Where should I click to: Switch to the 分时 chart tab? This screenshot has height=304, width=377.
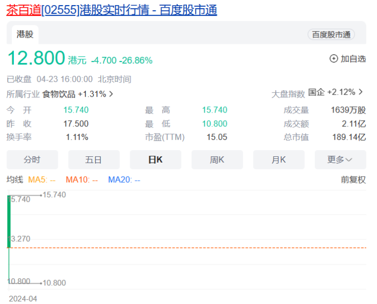[32, 160]
